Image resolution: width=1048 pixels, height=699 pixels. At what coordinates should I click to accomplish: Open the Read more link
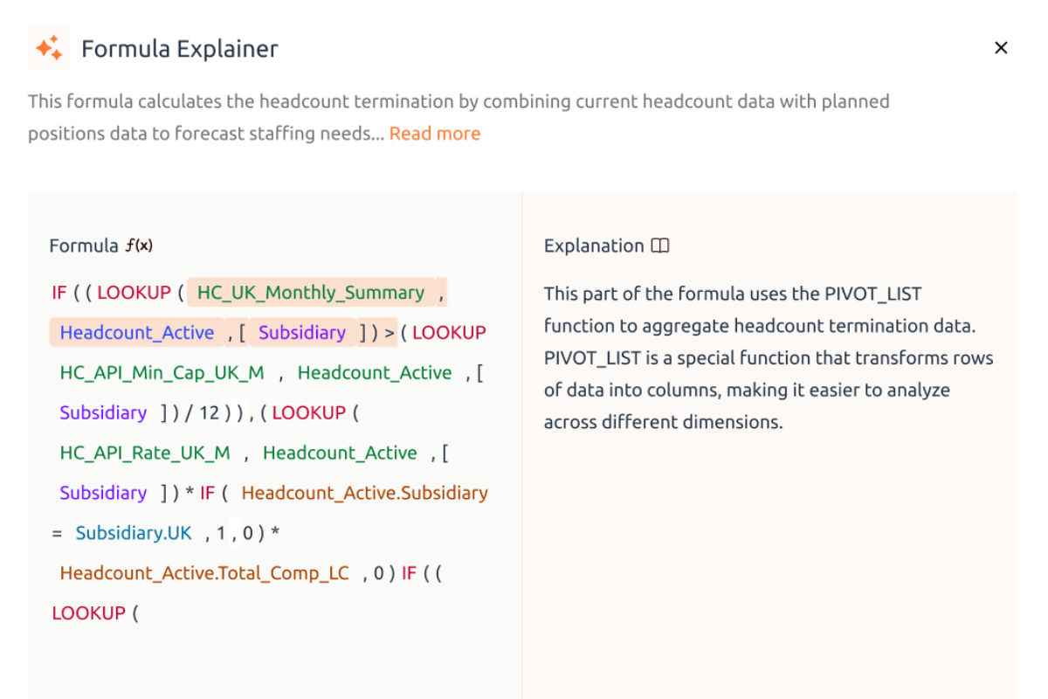434,133
